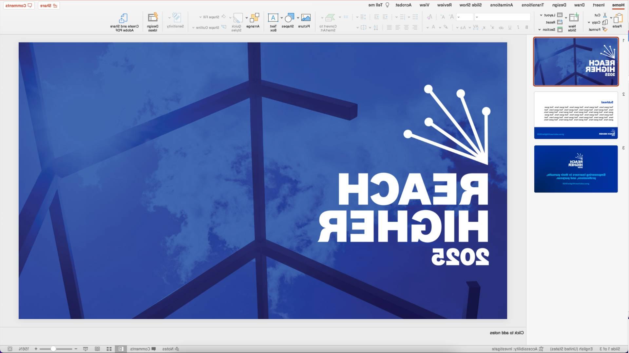Click the Clear Formatting icon
Image resolution: width=629 pixels, height=353 pixels.
point(429,17)
